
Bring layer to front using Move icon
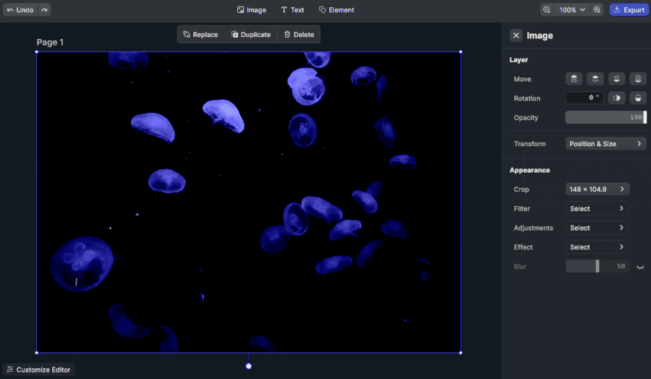point(574,79)
